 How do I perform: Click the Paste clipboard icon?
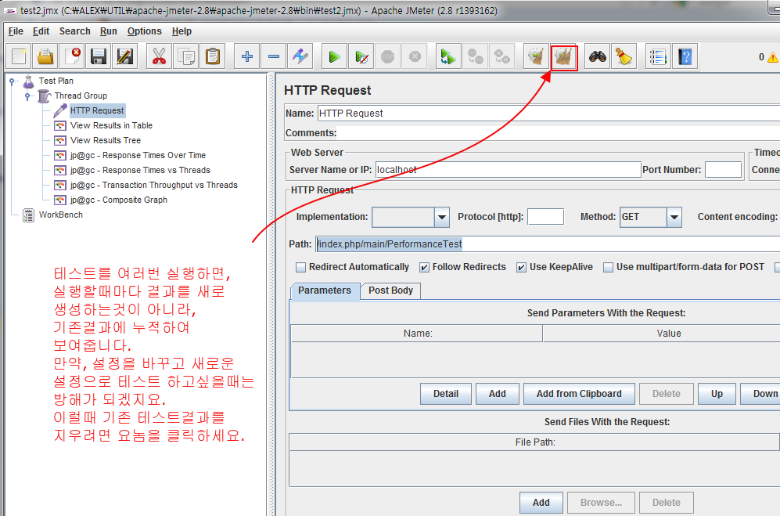coord(213,57)
